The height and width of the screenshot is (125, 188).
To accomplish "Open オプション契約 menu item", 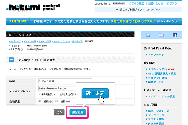I will [x=157, y=69].
